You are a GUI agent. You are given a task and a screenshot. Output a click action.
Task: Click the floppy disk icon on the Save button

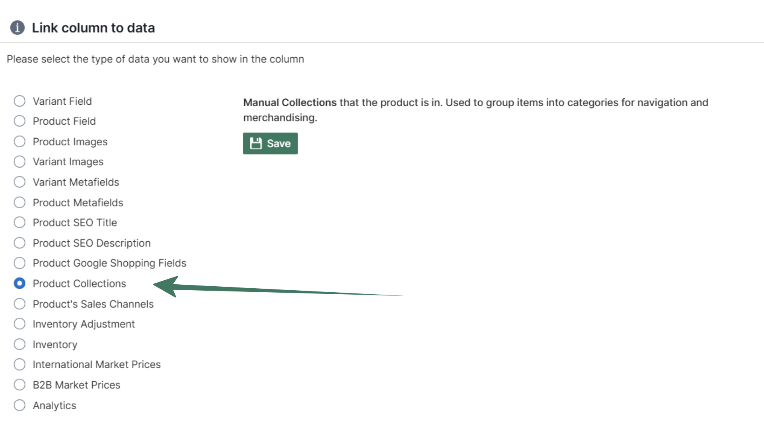[257, 143]
